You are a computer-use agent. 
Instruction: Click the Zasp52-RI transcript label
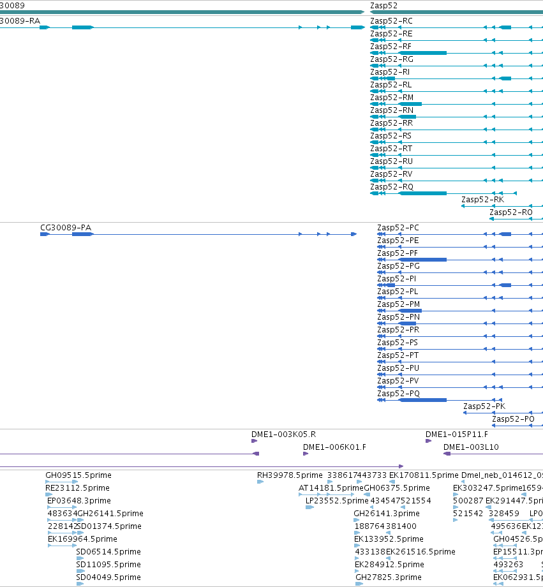[x=390, y=72]
